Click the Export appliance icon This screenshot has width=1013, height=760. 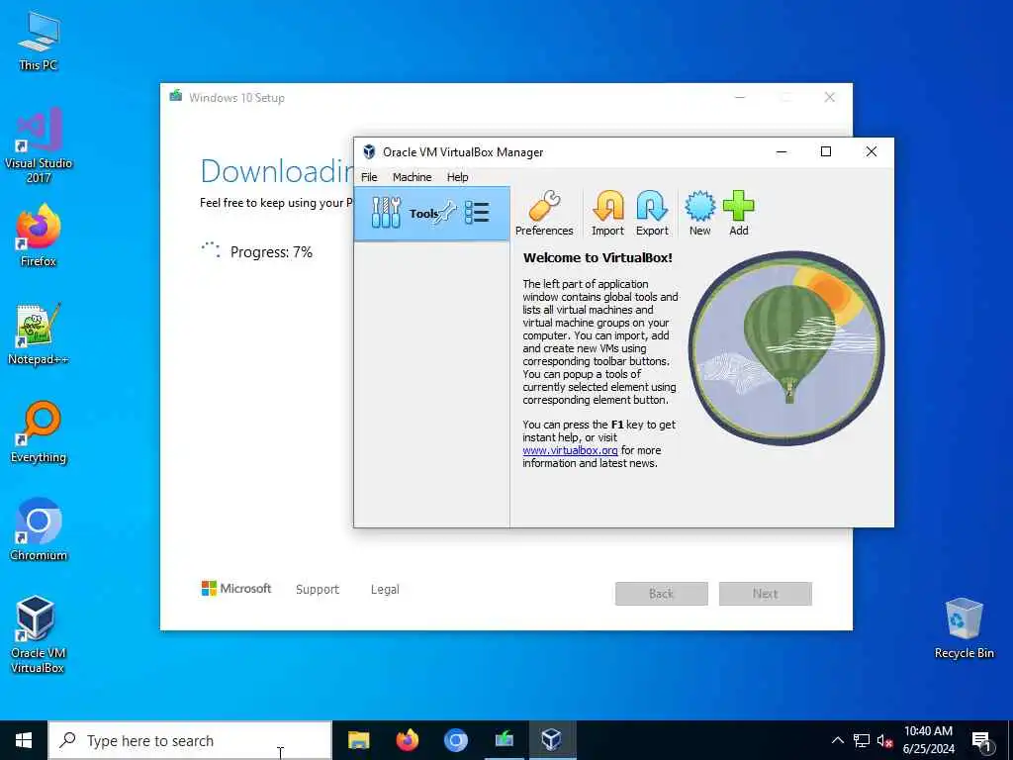652,214
